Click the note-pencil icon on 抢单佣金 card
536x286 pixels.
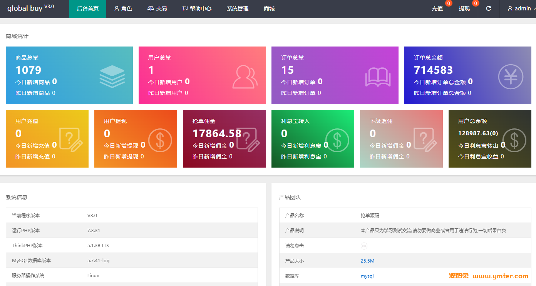point(248,140)
